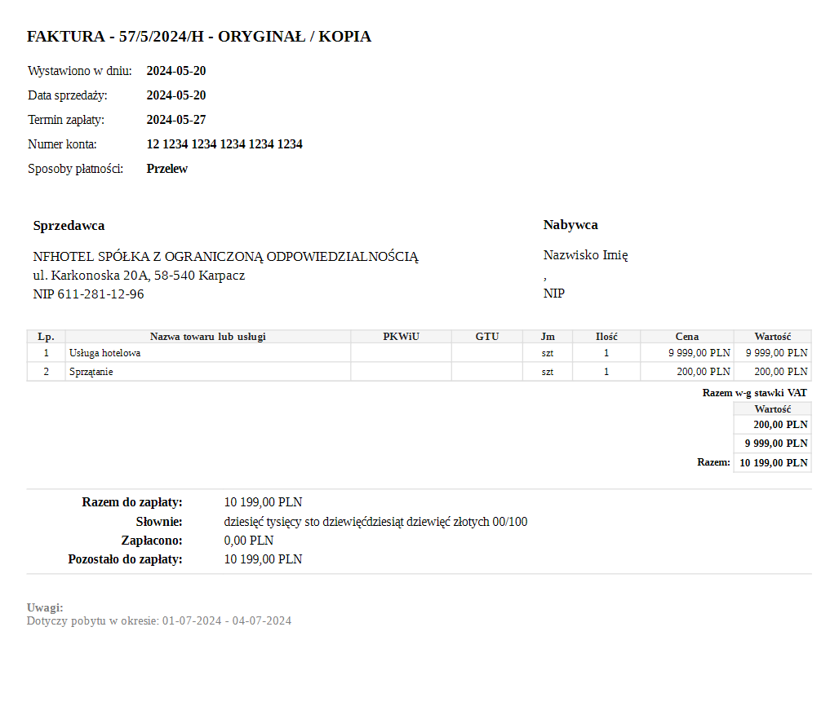The width and height of the screenshot is (839, 702).
Task: Click the payment method Przelew
Action: tap(167, 169)
